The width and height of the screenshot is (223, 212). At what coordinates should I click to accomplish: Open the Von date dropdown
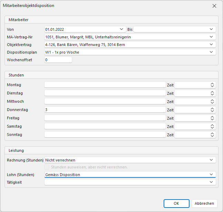[x=121, y=29]
